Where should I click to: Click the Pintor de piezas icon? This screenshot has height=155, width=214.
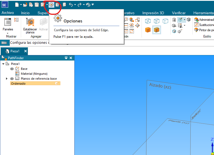pyautogui.click(x=196, y=30)
